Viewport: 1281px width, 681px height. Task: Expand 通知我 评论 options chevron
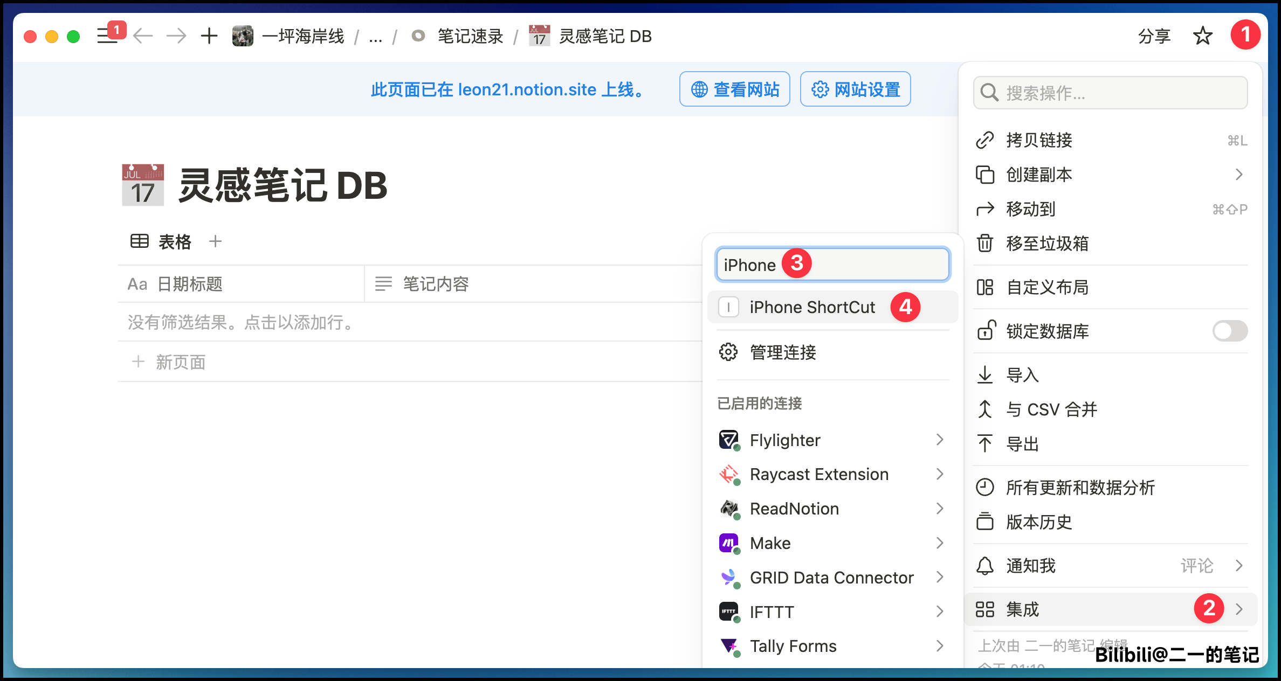click(1239, 566)
